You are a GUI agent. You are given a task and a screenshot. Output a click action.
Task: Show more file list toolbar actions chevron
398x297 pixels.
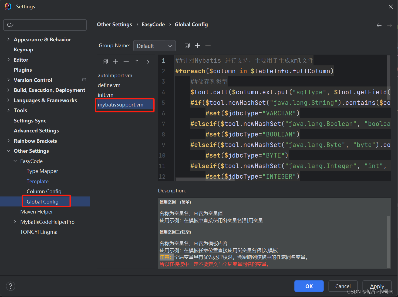pos(148,62)
